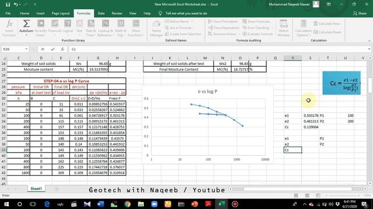Select the Sheet1 tab

pos(36,189)
